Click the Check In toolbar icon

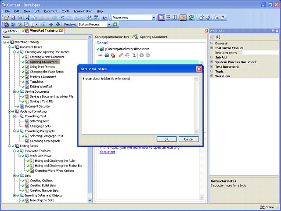pos(201,18)
